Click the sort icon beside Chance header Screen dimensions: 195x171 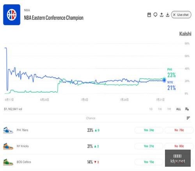click(188, 118)
